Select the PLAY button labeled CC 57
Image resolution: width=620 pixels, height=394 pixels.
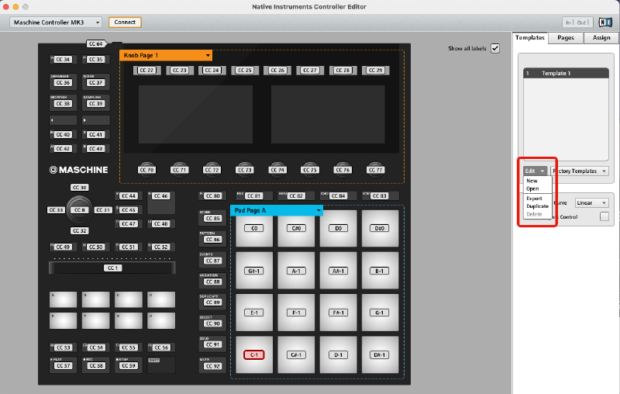(x=64, y=365)
